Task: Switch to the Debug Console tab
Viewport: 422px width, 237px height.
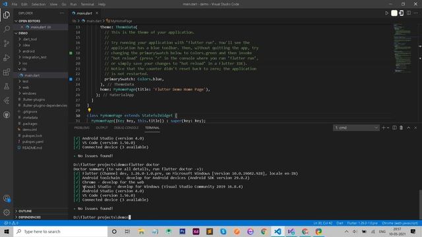Action: [x=126, y=128]
